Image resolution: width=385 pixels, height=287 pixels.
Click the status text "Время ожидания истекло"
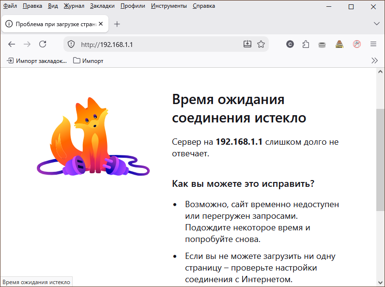pos(36,282)
